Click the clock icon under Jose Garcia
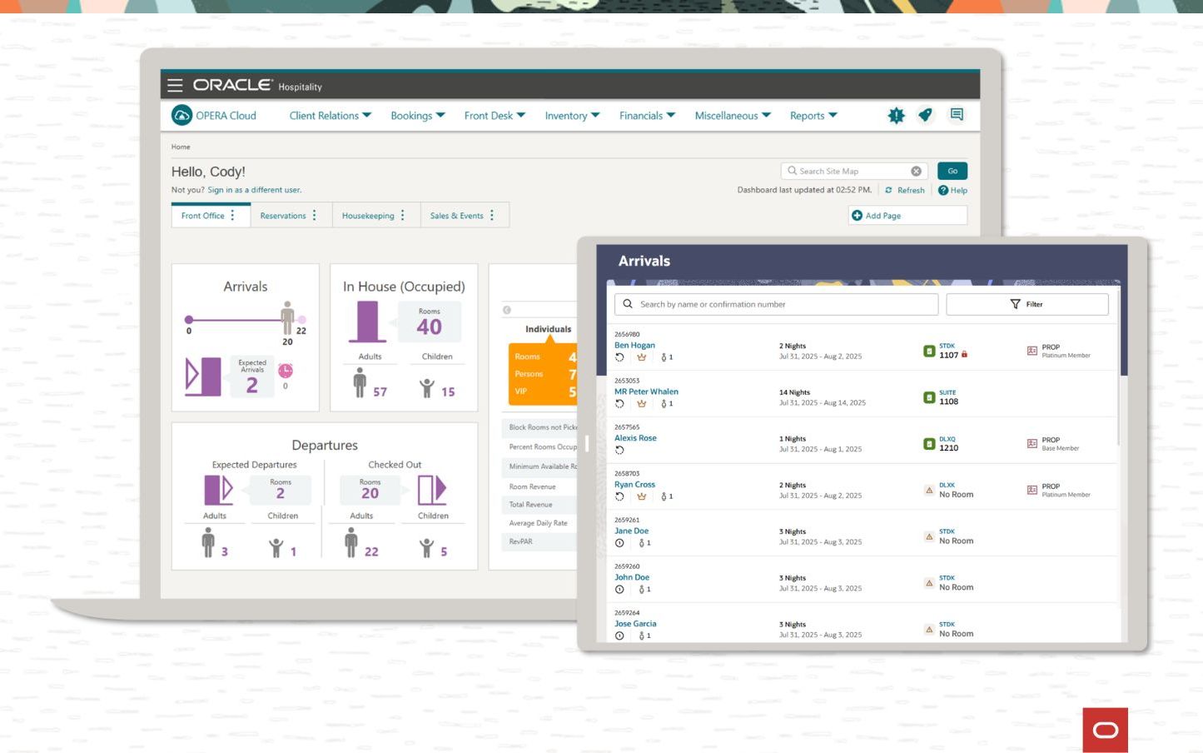This screenshot has width=1203, height=753. point(619,636)
